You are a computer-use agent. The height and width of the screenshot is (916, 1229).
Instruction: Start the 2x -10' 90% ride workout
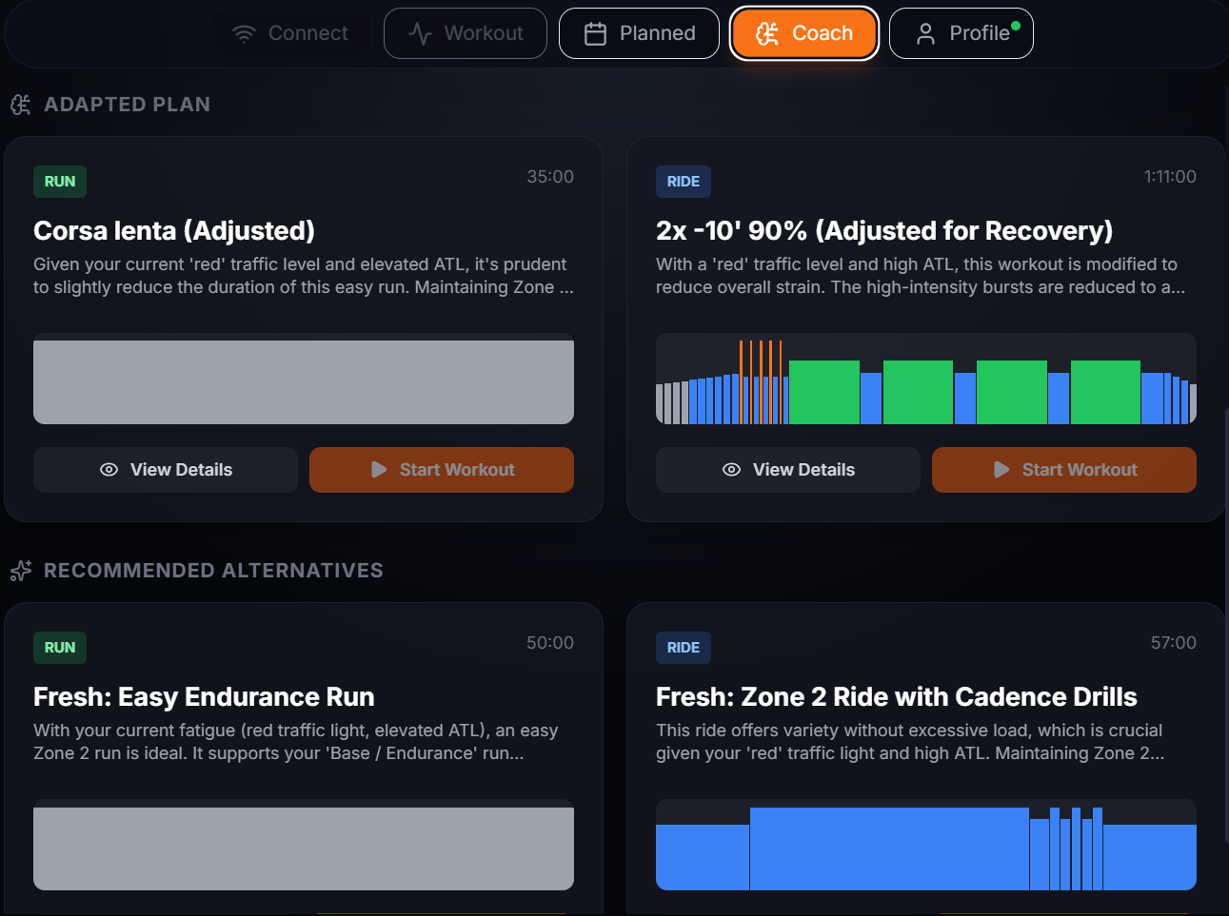click(1063, 469)
